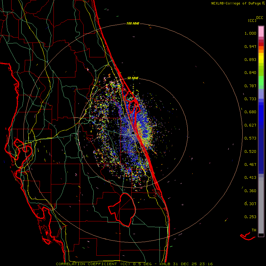Click the KMLB radar site center point

coord(133,134)
